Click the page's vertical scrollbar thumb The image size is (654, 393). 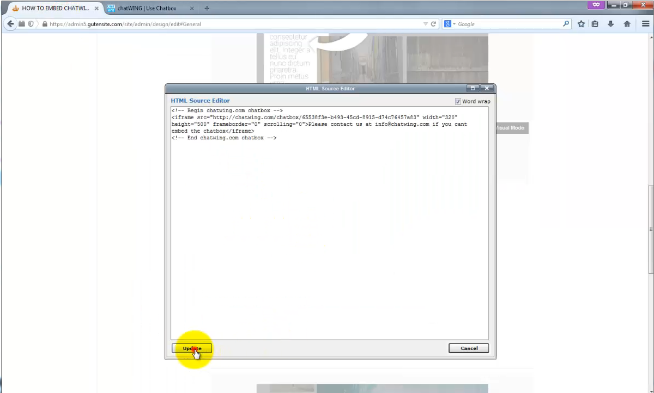coord(651,229)
